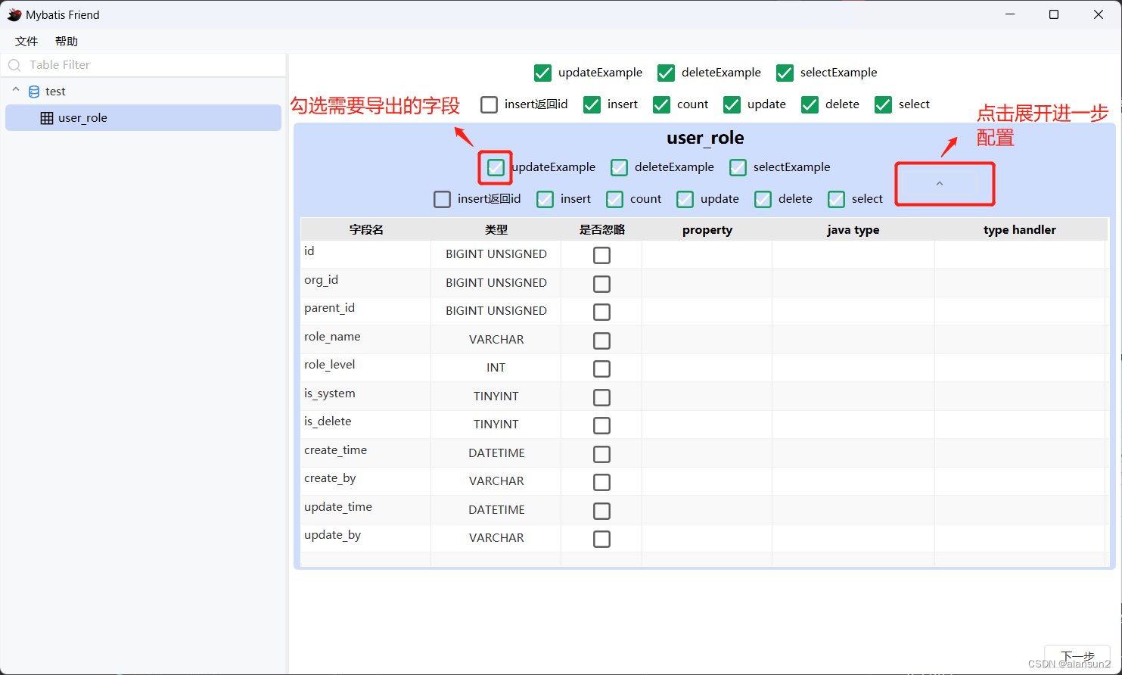Click the 字段名 column header
This screenshot has height=675, width=1122.
point(366,230)
